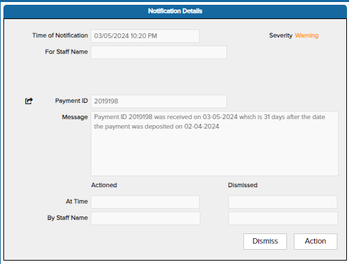Click the Actioned column heading
Image resolution: width=349 pixels, height=264 pixels.
point(104,185)
